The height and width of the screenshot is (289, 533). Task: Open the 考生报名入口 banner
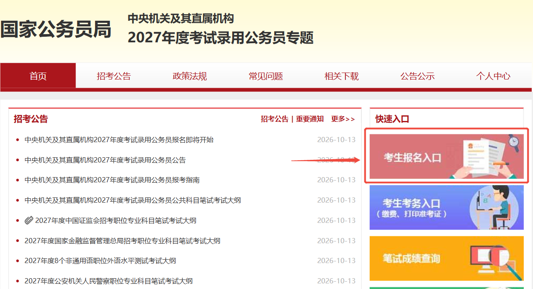[447, 156]
